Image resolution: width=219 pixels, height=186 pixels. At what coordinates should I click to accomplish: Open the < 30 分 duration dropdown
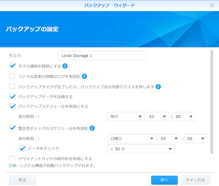click(x=141, y=149)
